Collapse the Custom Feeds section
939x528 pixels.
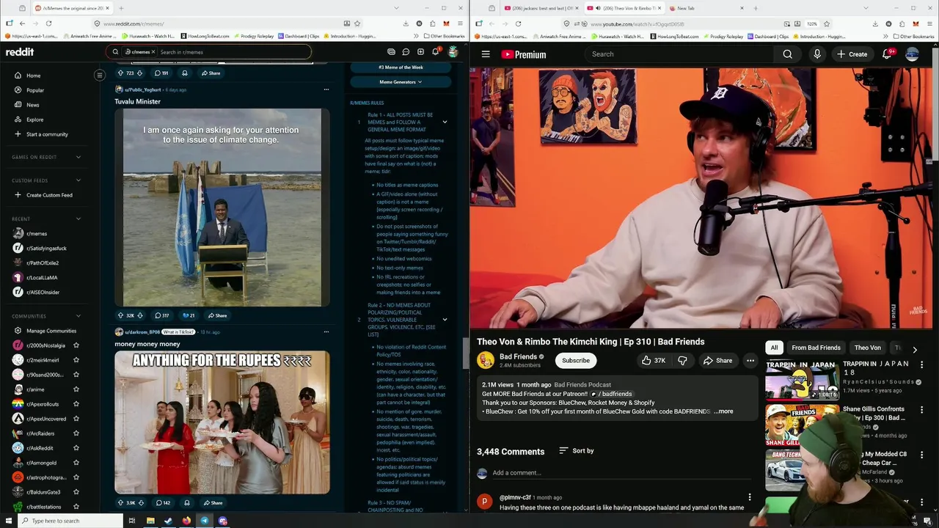[78, 180]
